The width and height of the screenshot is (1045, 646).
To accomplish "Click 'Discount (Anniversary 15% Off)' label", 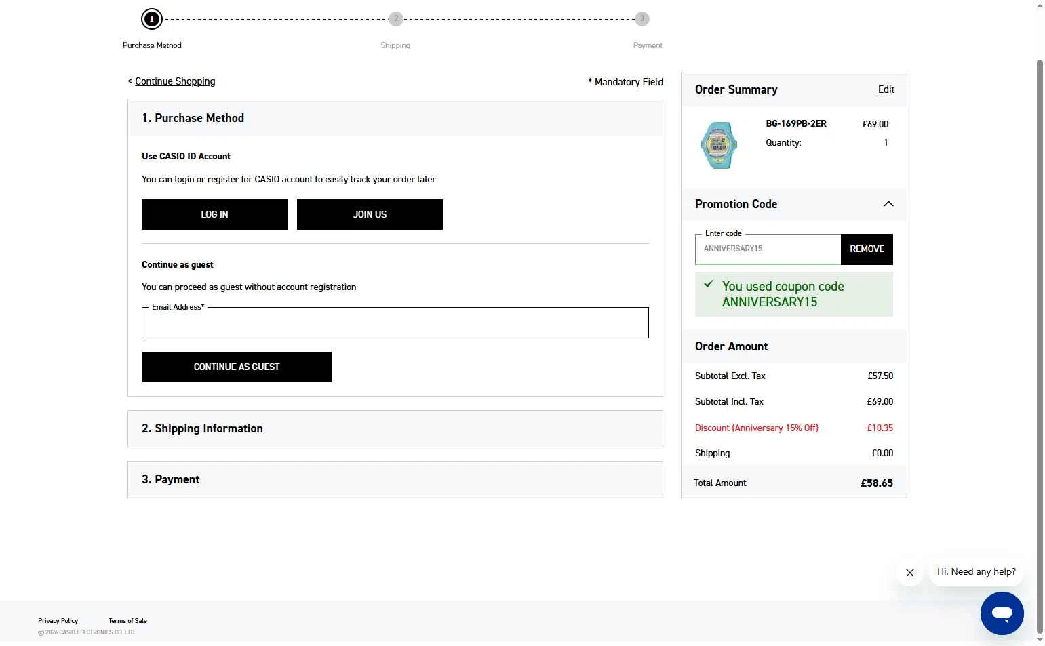I will [757, 428].
